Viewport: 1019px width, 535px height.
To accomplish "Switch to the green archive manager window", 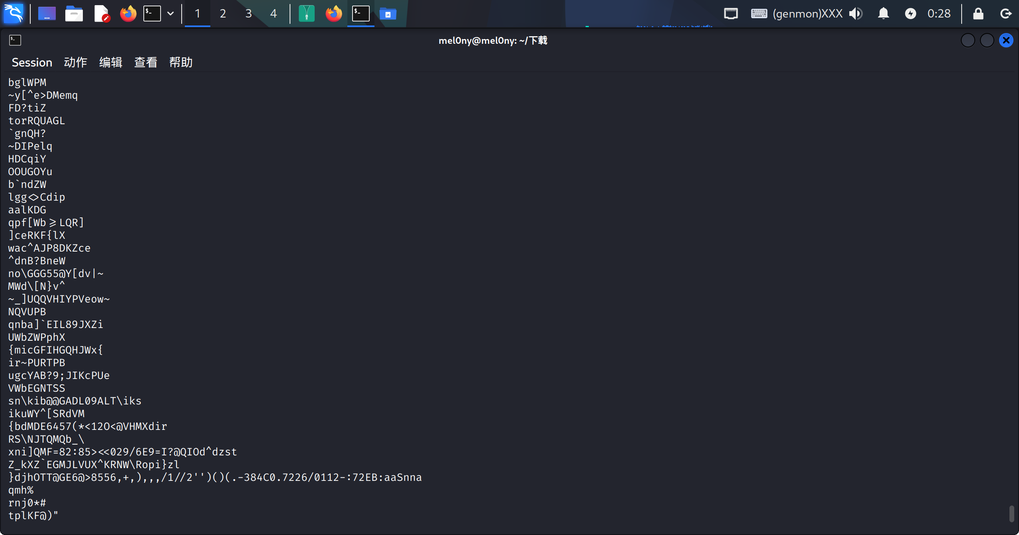I will pos(306,14).
